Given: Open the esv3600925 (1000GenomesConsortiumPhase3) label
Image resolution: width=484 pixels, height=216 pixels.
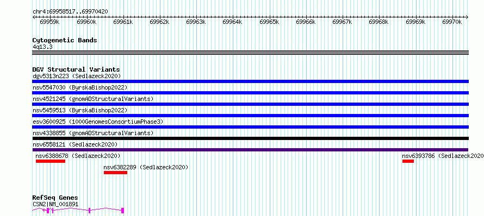Looking at the screenshot, I should click(x=98, y=122).
